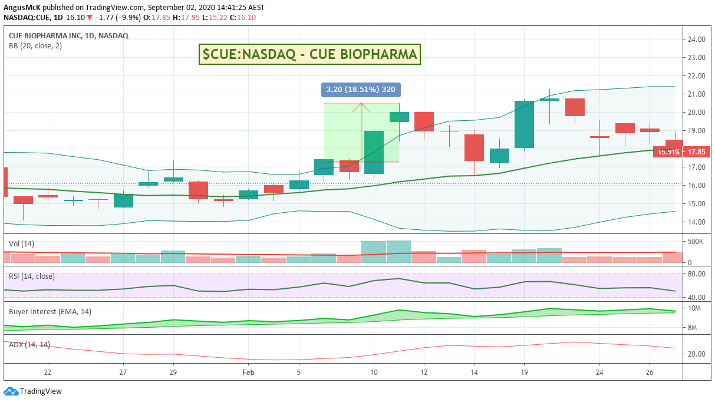
Task: Click the 26 date axis label
Action: (x=650, y=373)
